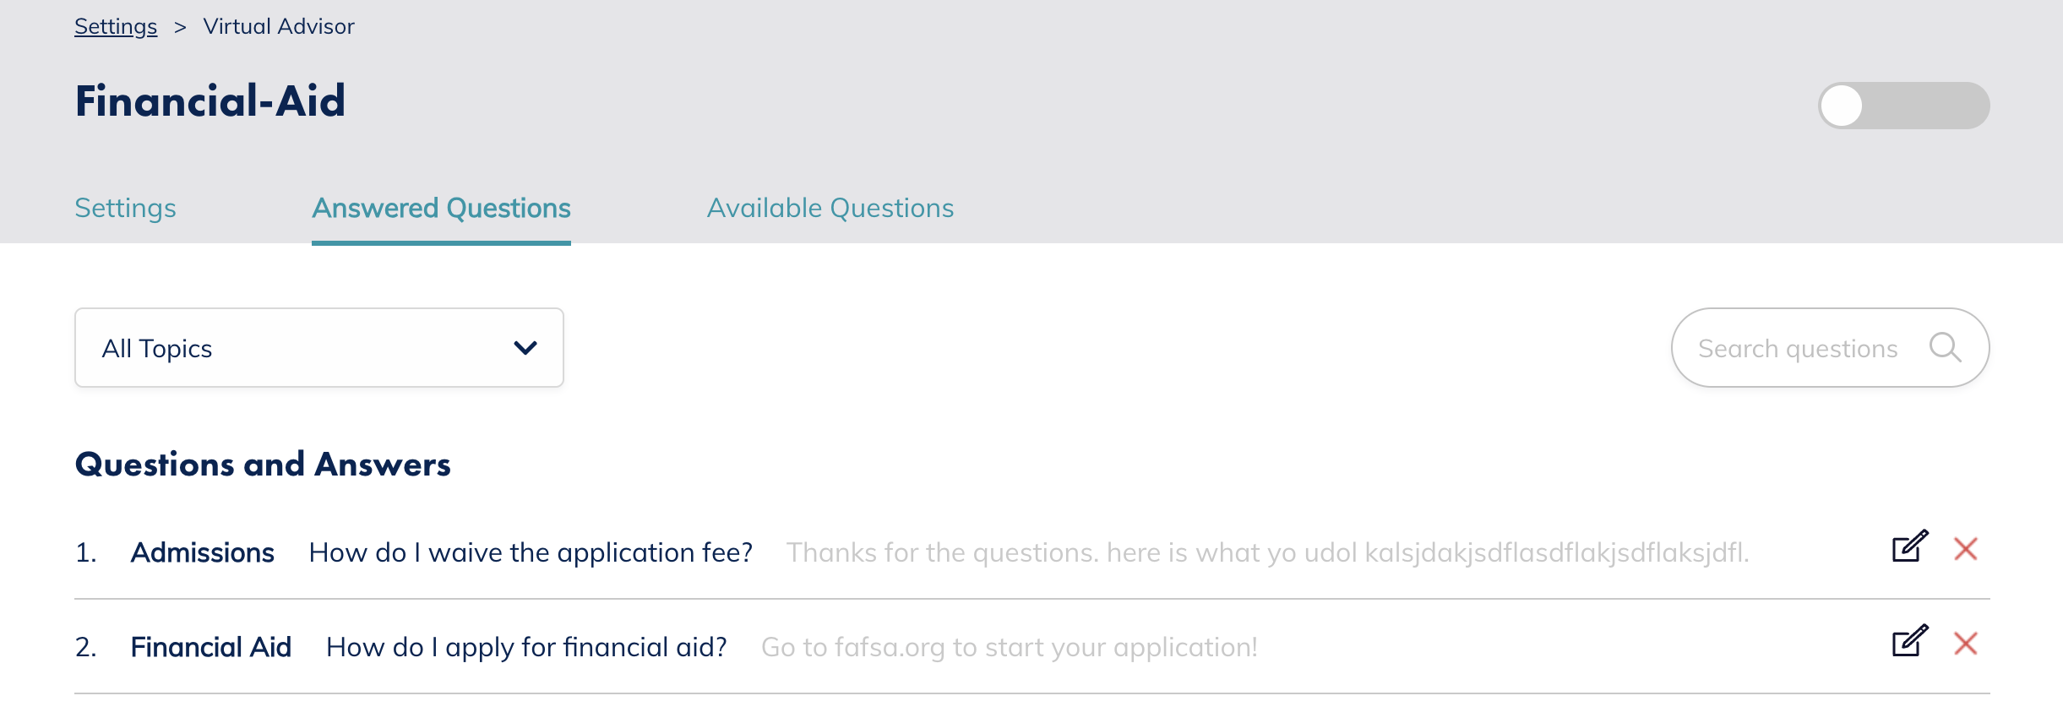Image resolution: width=2063 pixels, height=723 pixels.
Task: Select the Answered Questions tab
Action: tap(441, 208)
